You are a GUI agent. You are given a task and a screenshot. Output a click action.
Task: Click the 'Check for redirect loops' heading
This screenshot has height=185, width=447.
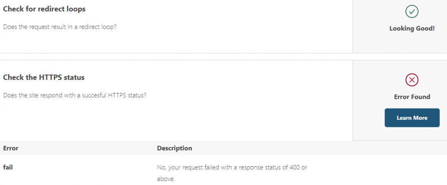click(44, 9)
